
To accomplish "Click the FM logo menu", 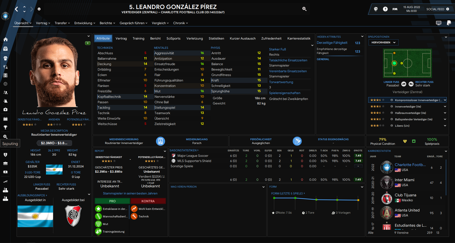I will 395,9.
